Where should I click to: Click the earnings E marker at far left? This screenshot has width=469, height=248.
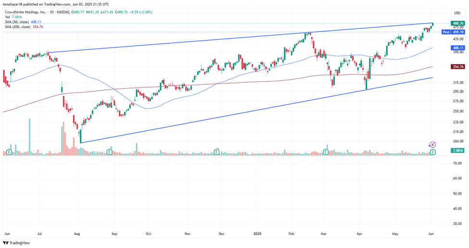click(x=11, y=152)
